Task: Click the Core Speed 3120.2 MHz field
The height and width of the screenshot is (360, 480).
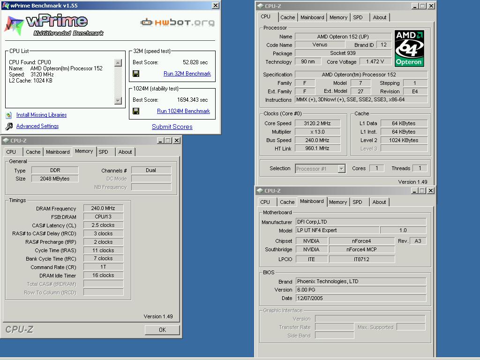Action: pos(317,123)
